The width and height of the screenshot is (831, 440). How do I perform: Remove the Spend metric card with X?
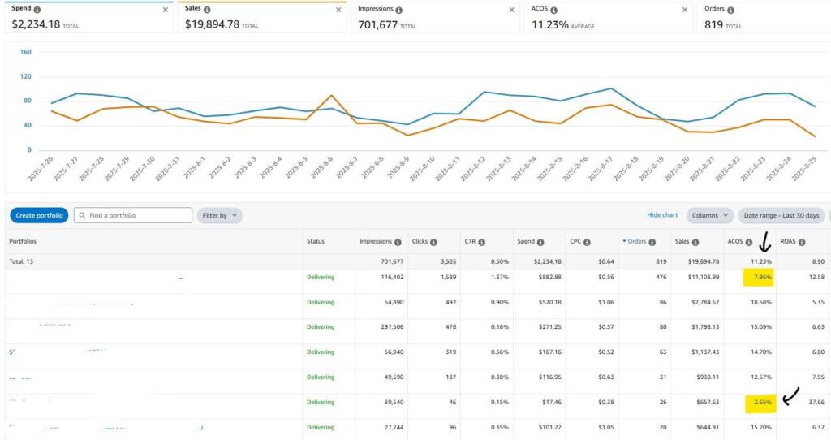click(x=166, y=10)
